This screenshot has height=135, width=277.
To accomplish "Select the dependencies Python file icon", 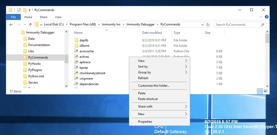I will tap(76, 84).
